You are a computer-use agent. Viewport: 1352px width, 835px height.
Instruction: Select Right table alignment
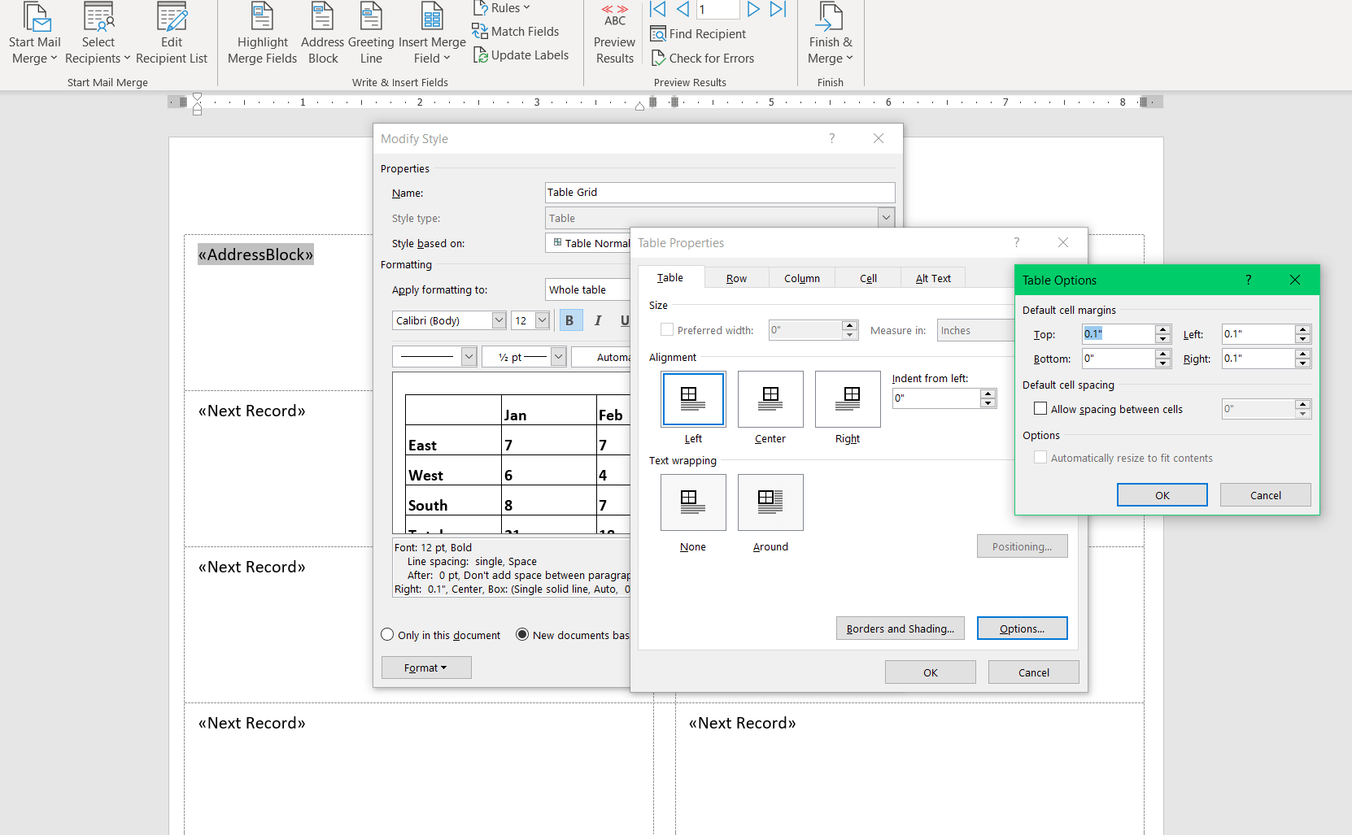coord(848,399)
